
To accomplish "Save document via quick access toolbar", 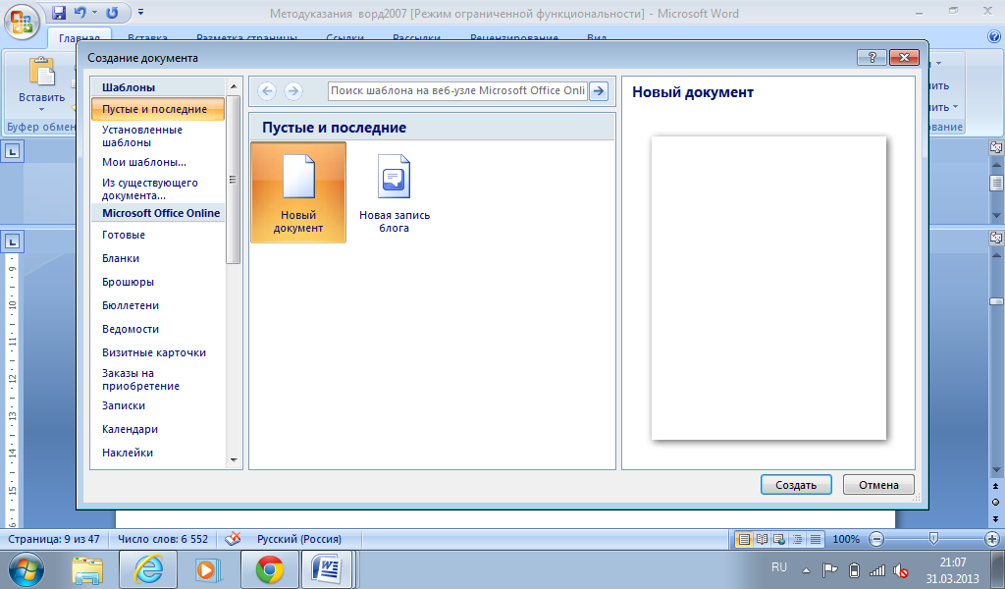I will coord(59,12).
